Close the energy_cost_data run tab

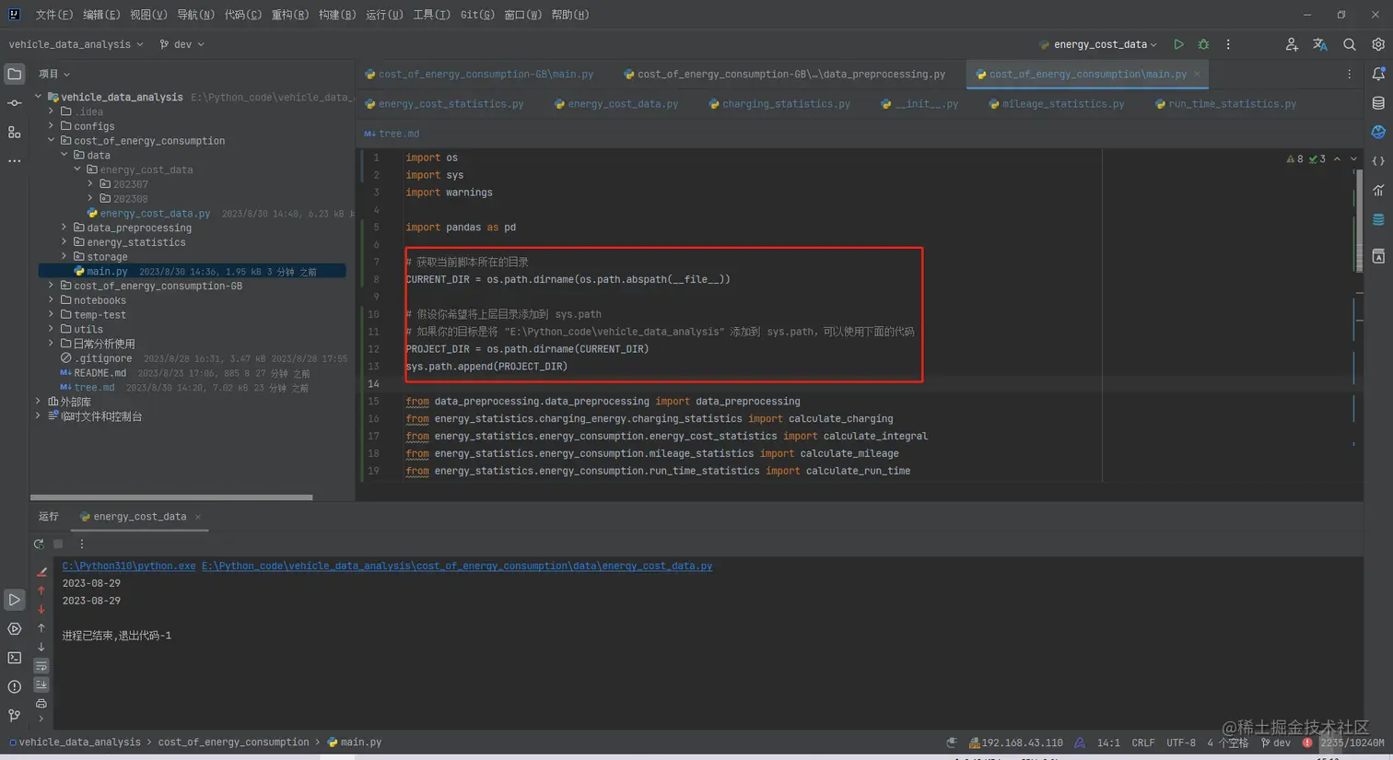(198, 517)
